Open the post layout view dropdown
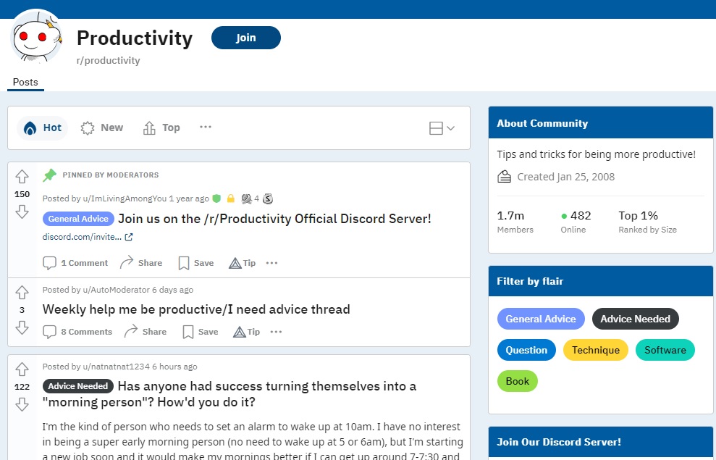Viewport: 716px width, 460px height. [441, 127]
